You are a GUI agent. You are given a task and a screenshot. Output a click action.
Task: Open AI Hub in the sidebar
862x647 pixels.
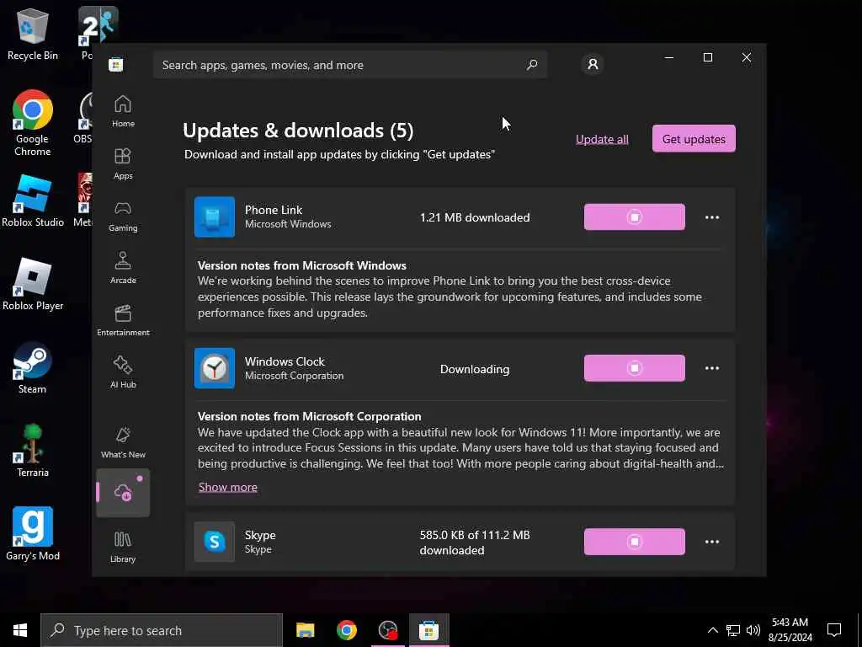pos(123,372)
